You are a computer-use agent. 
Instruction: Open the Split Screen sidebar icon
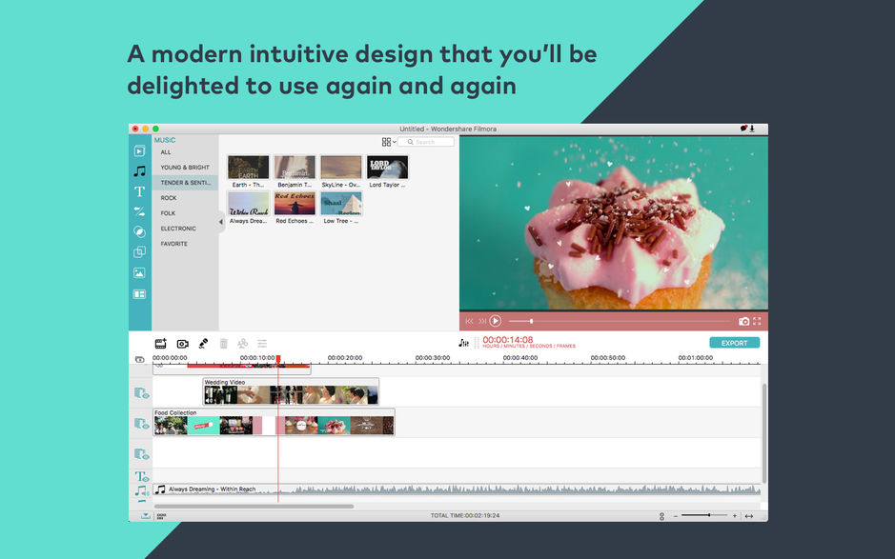pyautogui.click(x=139, y=293)
